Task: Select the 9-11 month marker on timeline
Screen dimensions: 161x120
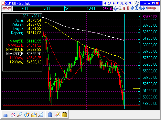Action: (68, 8)
